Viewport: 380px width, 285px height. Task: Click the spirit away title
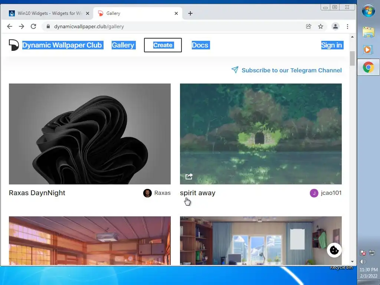197,193
